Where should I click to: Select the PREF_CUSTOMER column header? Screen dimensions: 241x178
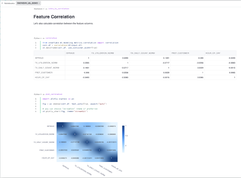(180, 52)
